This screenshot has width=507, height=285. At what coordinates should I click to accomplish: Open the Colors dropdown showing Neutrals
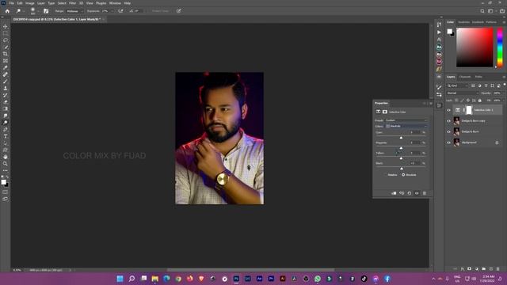(406, 126)
